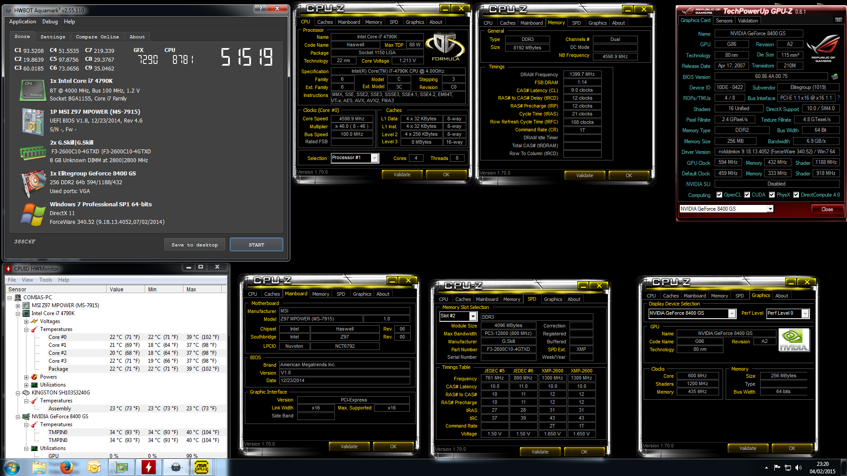Viewport: 847px width, 476px height.
Task: Expand the Powers node in HWMonitor
Action: point(26,377)
